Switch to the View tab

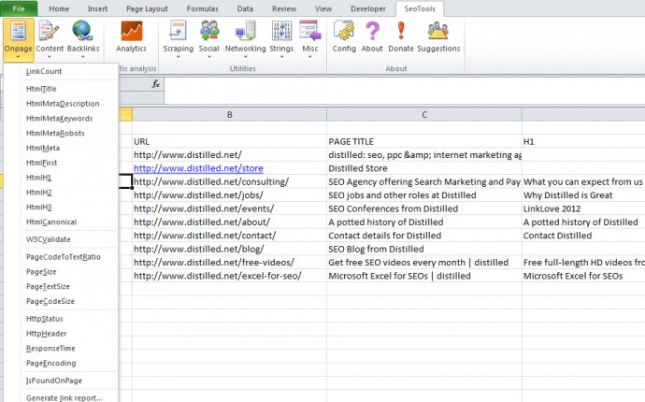tap(323, 8)
